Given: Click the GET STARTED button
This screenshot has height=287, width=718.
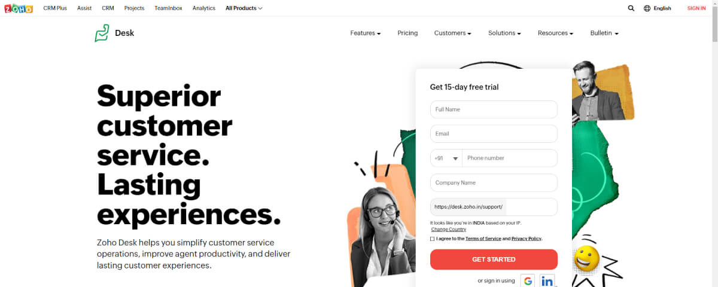Looking at the screenshot, I should 494,259.
